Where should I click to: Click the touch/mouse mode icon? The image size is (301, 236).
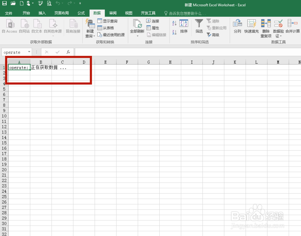[28, 3]
